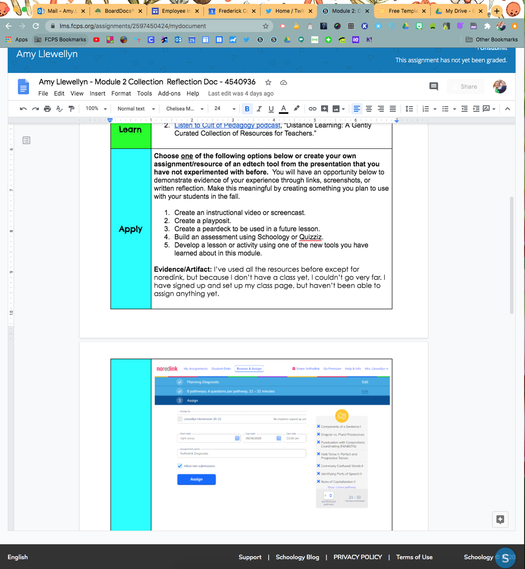Switch to the Mail browser tab
Image resolution: width=525 pixels, height=569 pixels.
(61, 10)
